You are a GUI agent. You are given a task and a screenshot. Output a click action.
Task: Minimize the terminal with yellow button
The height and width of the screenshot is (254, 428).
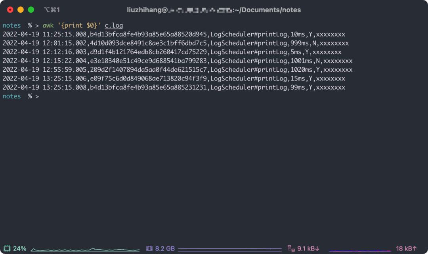(21, 10)
